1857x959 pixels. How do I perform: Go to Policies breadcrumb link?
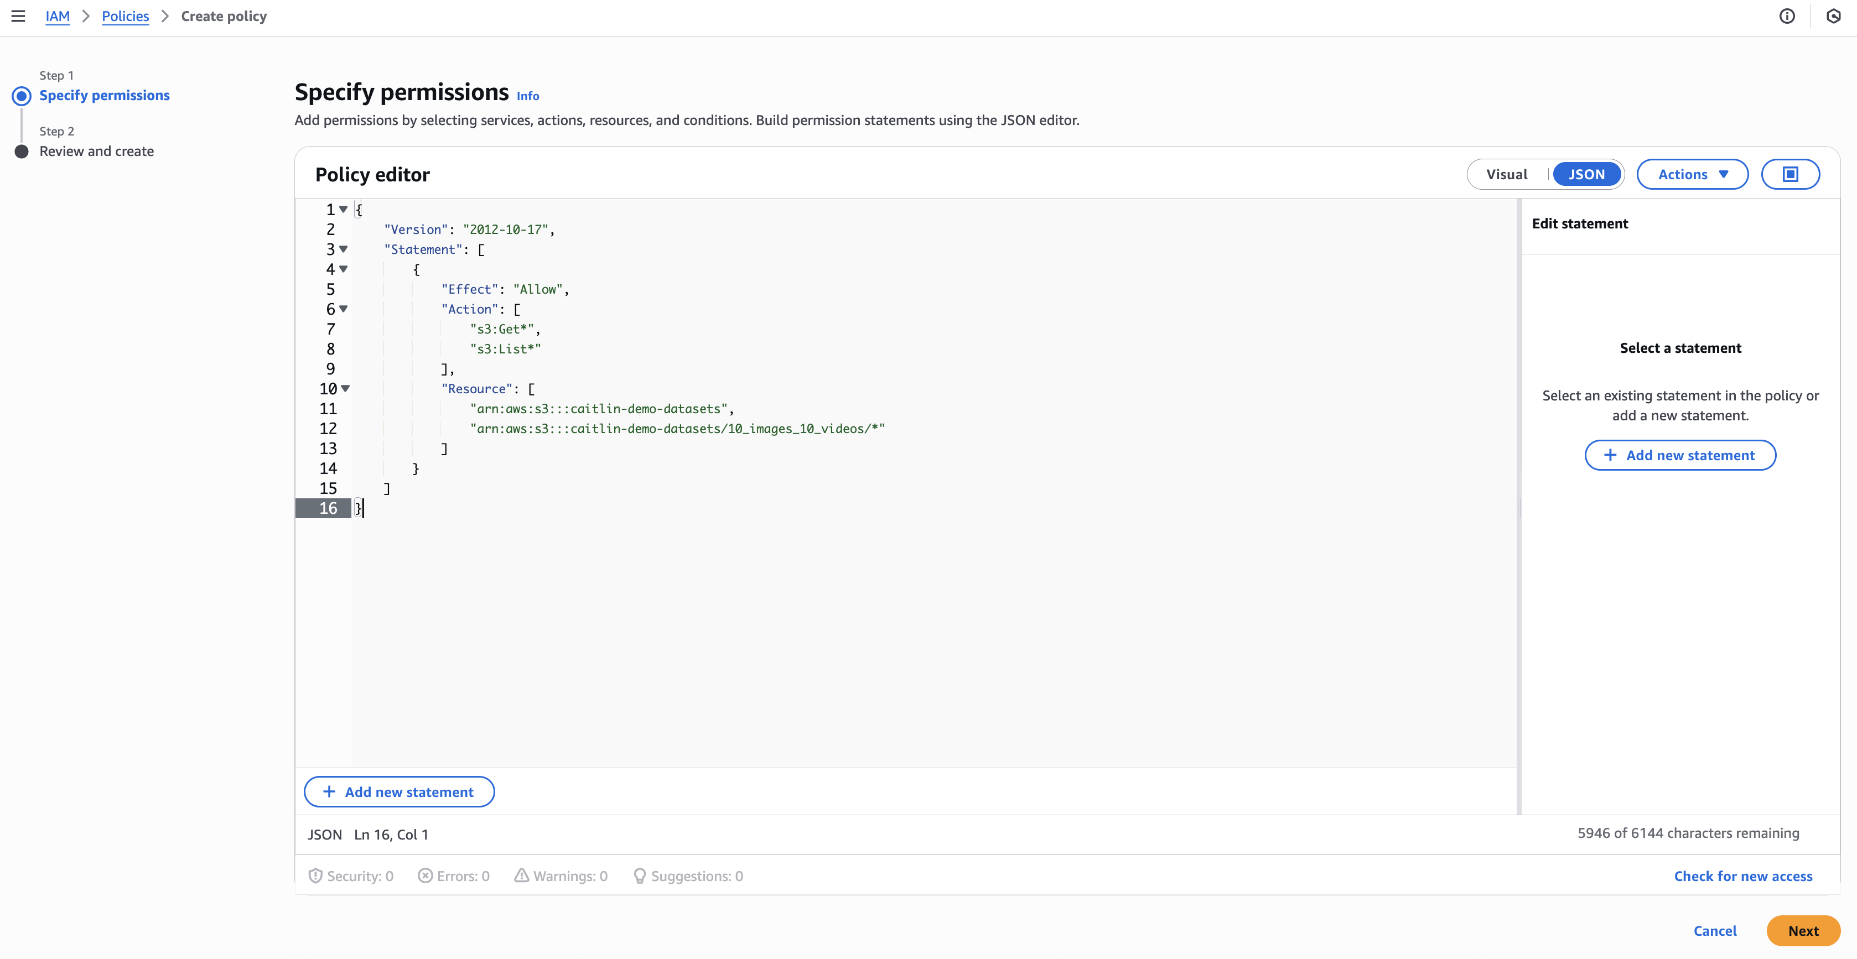pyautogui.click(x=125, y=16)
